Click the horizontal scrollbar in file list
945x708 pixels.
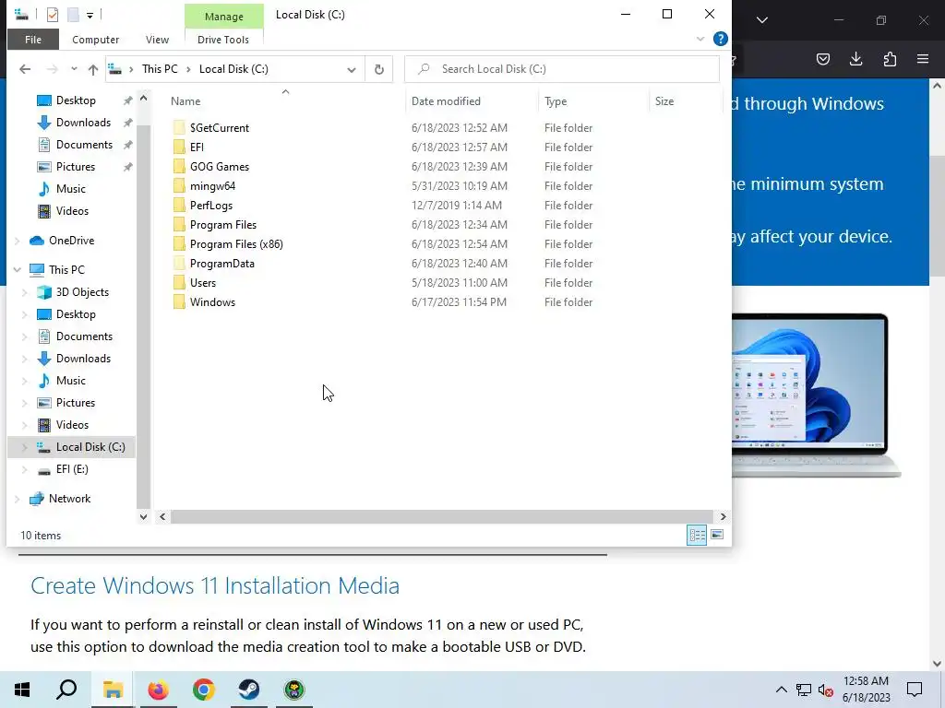pos(440,516)
